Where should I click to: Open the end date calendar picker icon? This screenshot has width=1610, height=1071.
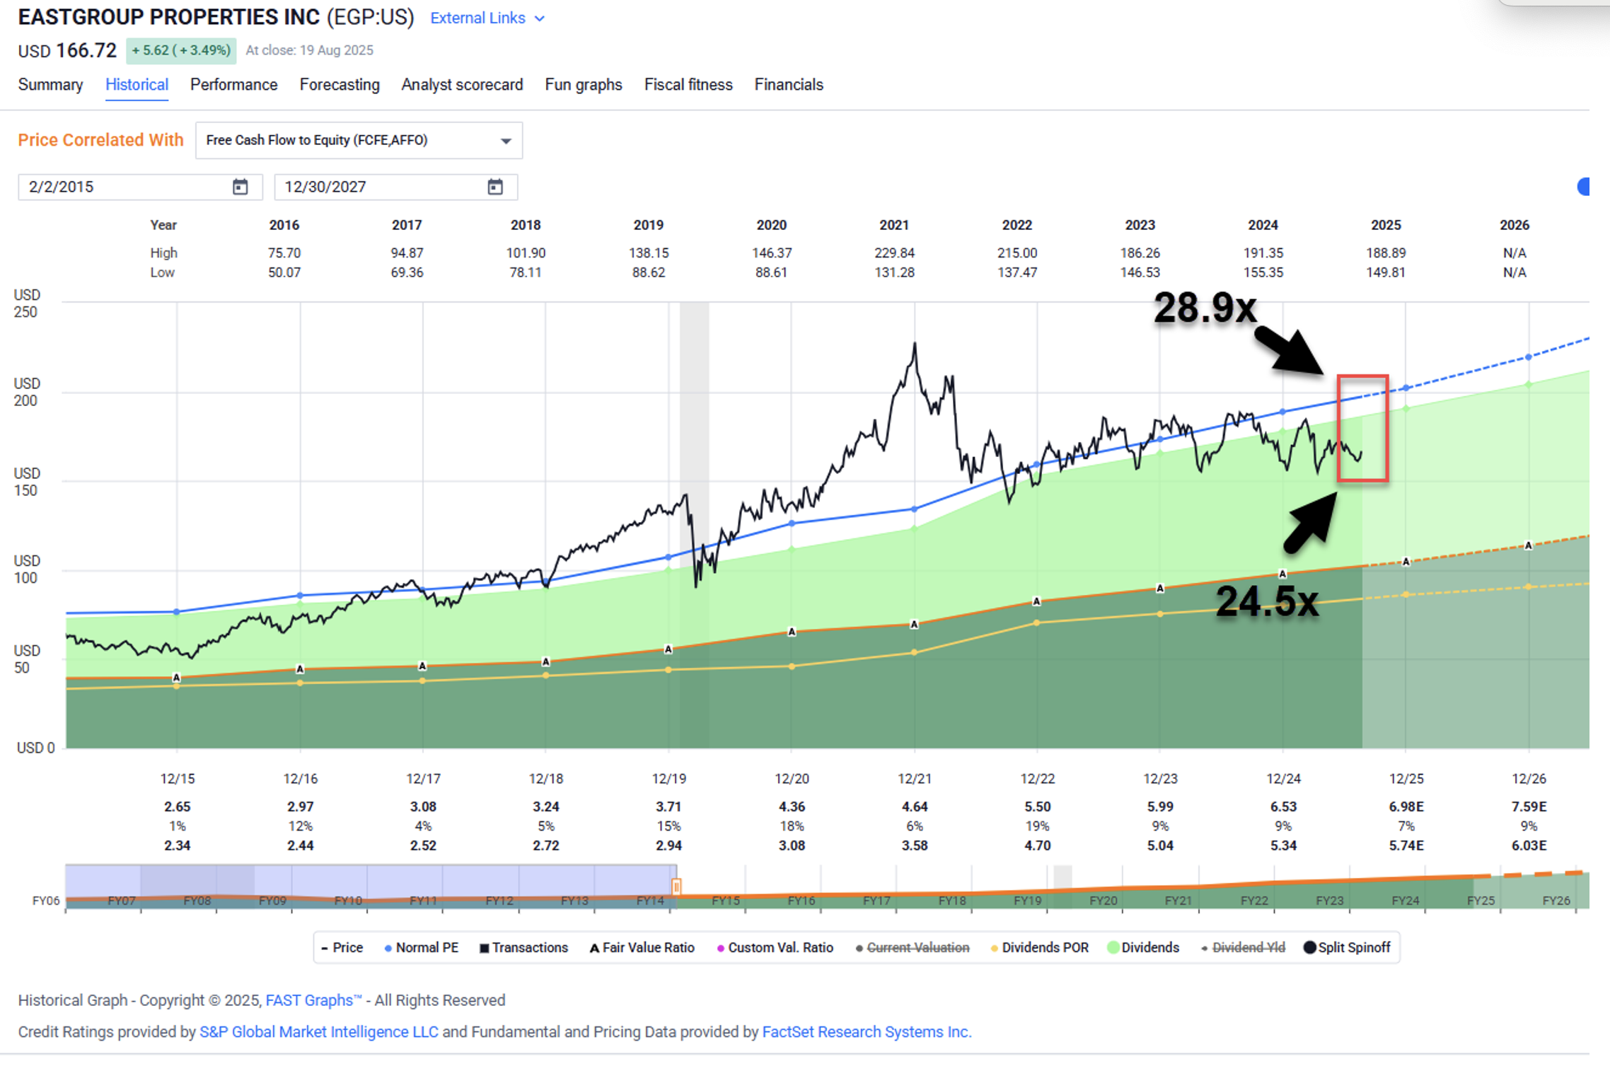495,187
